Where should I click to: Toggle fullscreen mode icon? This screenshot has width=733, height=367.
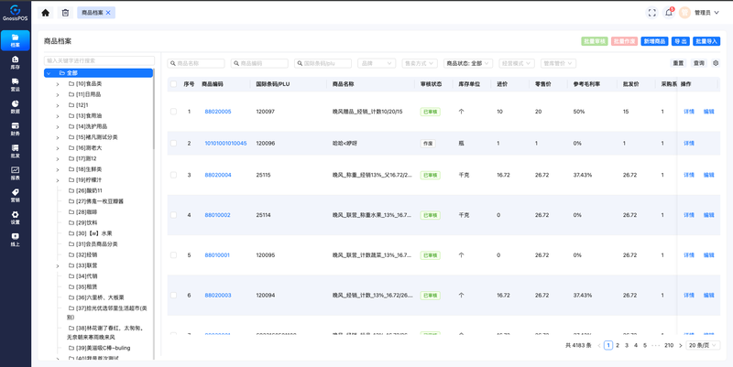coord(651,13)
